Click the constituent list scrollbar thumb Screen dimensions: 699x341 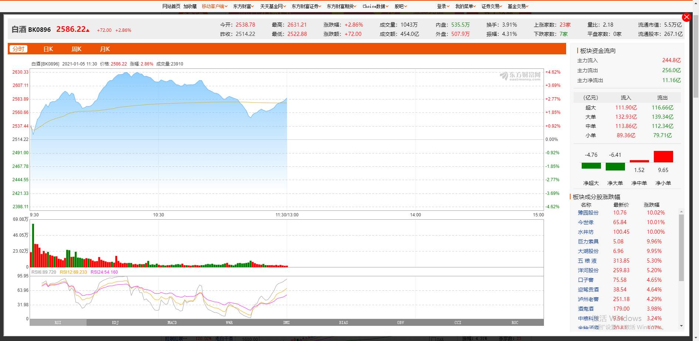(x=681, y=248)
